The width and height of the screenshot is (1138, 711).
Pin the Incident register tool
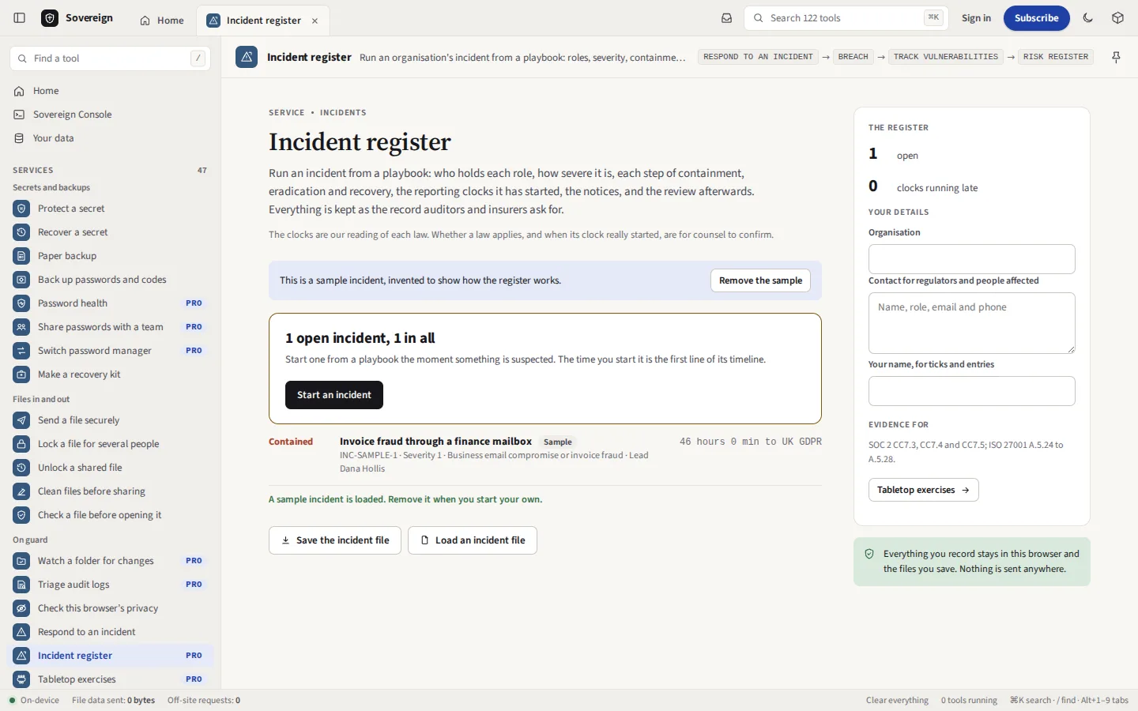click(x=1116, y=57)
